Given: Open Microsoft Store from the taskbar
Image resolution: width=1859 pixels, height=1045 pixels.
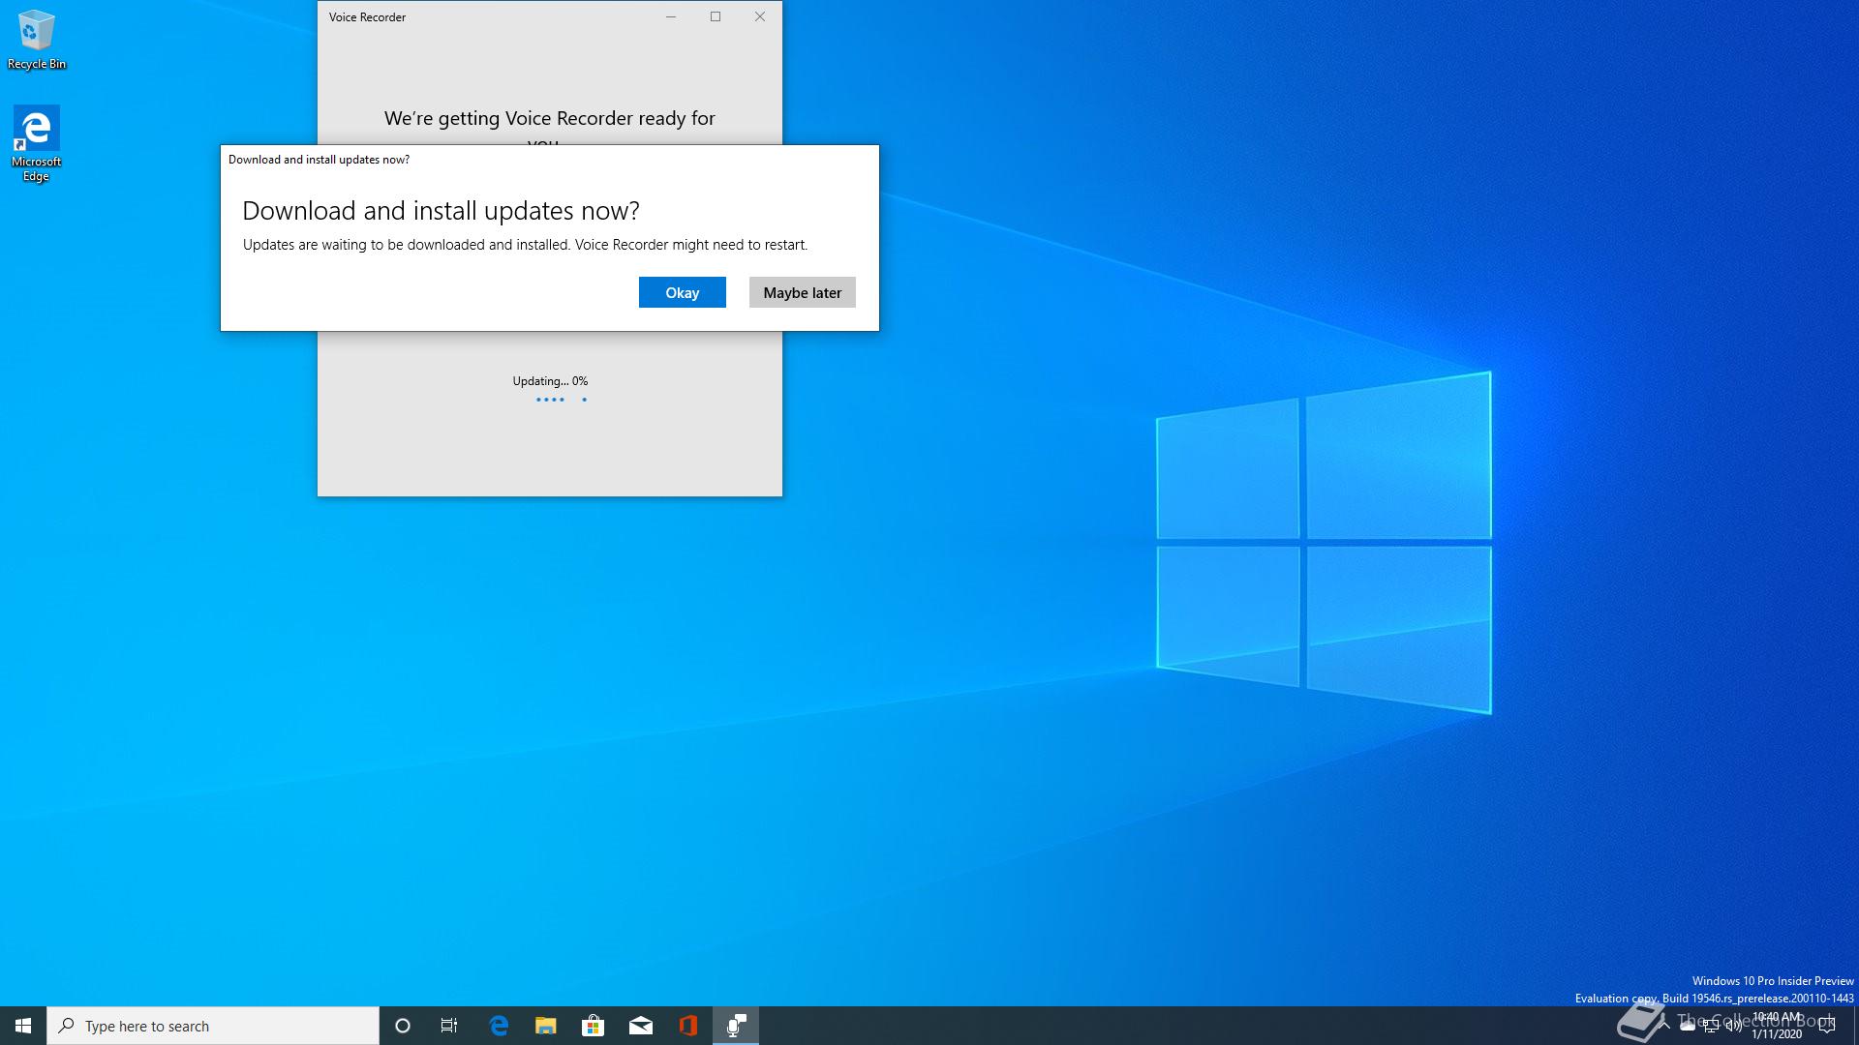Looking at the screenshot, I should coord(594,1026).
